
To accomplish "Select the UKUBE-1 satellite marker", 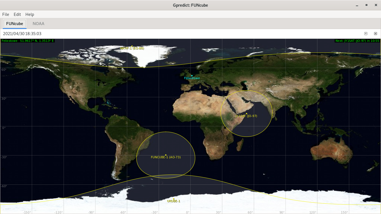I will coord(173,199).
